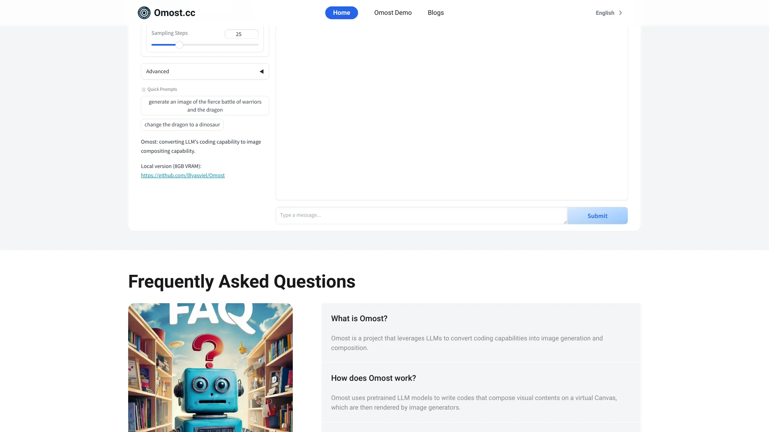Click the FAQ robot thumbnail image
The width and height of the screenshot is (769, 432).
(210, 367)
